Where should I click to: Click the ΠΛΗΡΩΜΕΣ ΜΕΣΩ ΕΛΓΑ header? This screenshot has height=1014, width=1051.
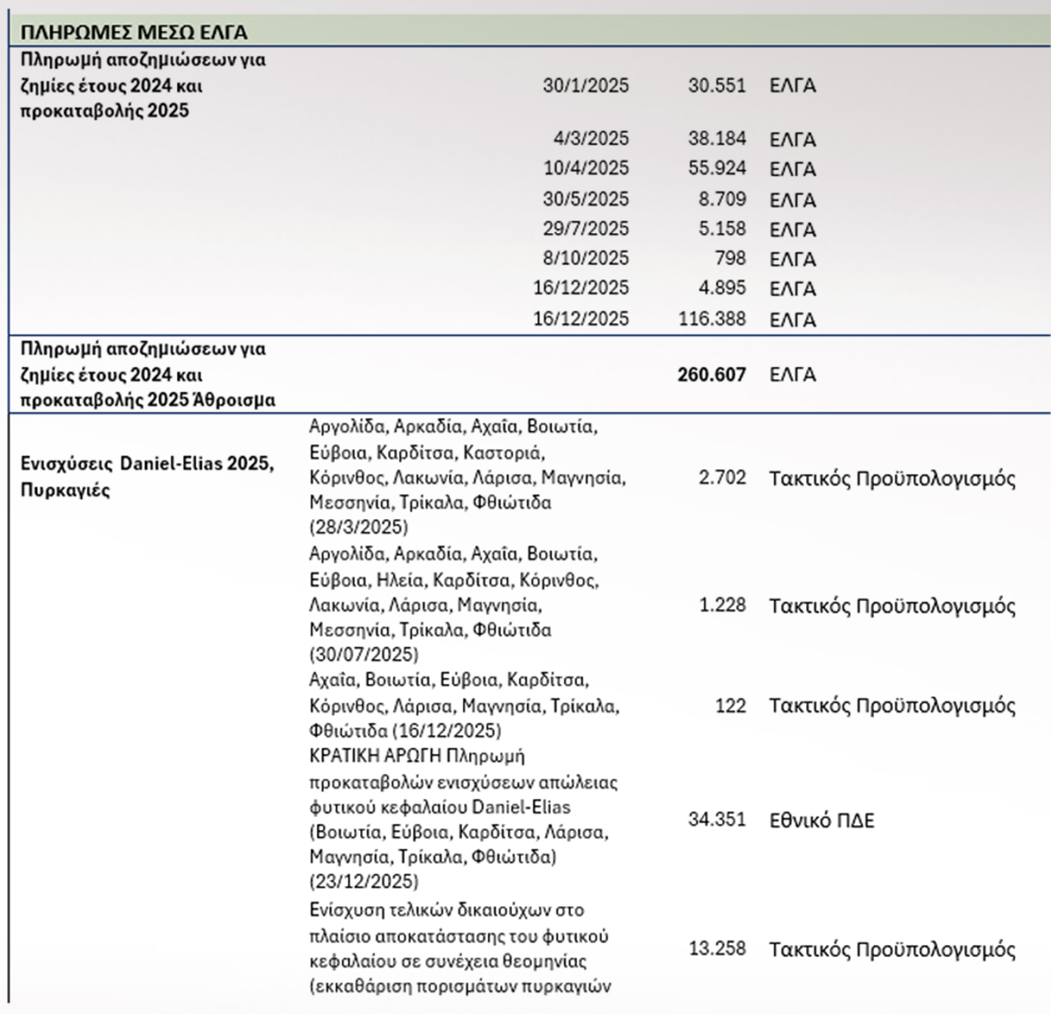pyautogui.click(x=134, y=33)
